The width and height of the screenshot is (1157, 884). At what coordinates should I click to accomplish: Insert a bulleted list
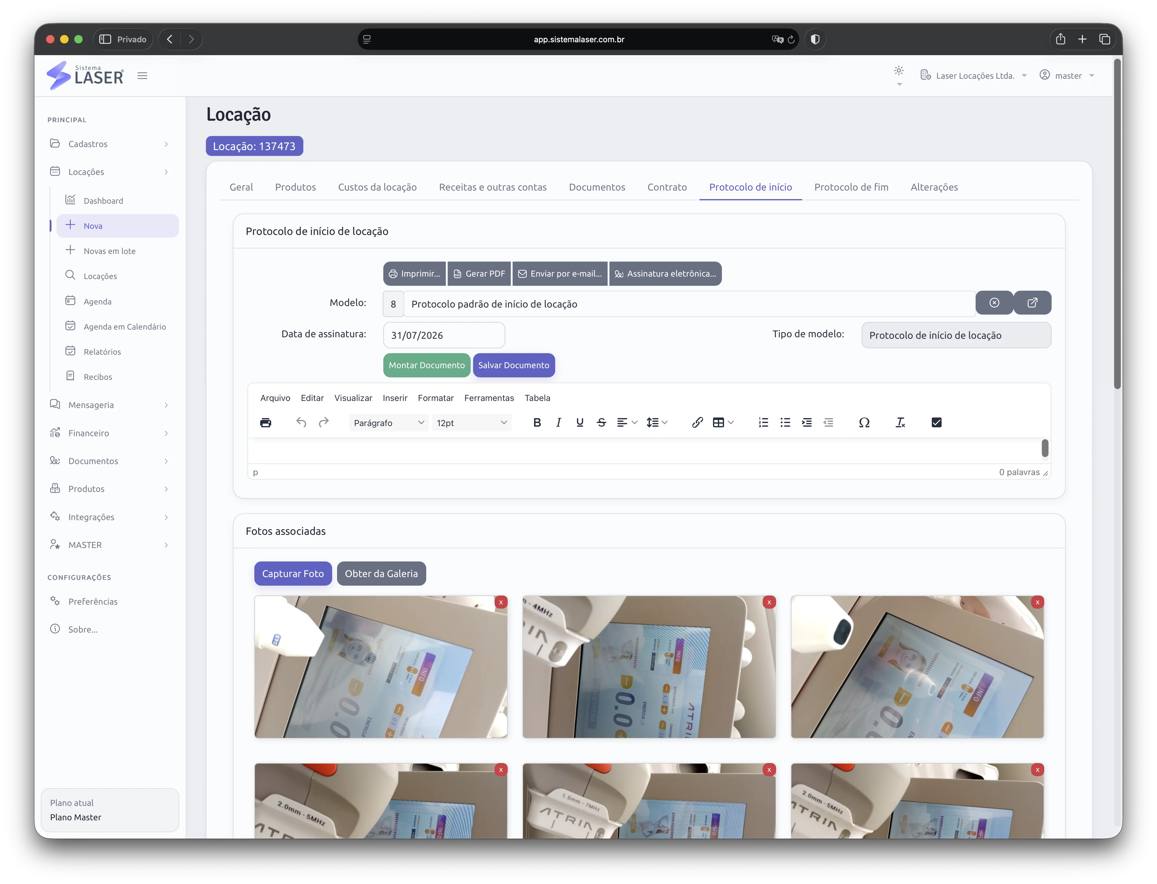click(785, 422)
